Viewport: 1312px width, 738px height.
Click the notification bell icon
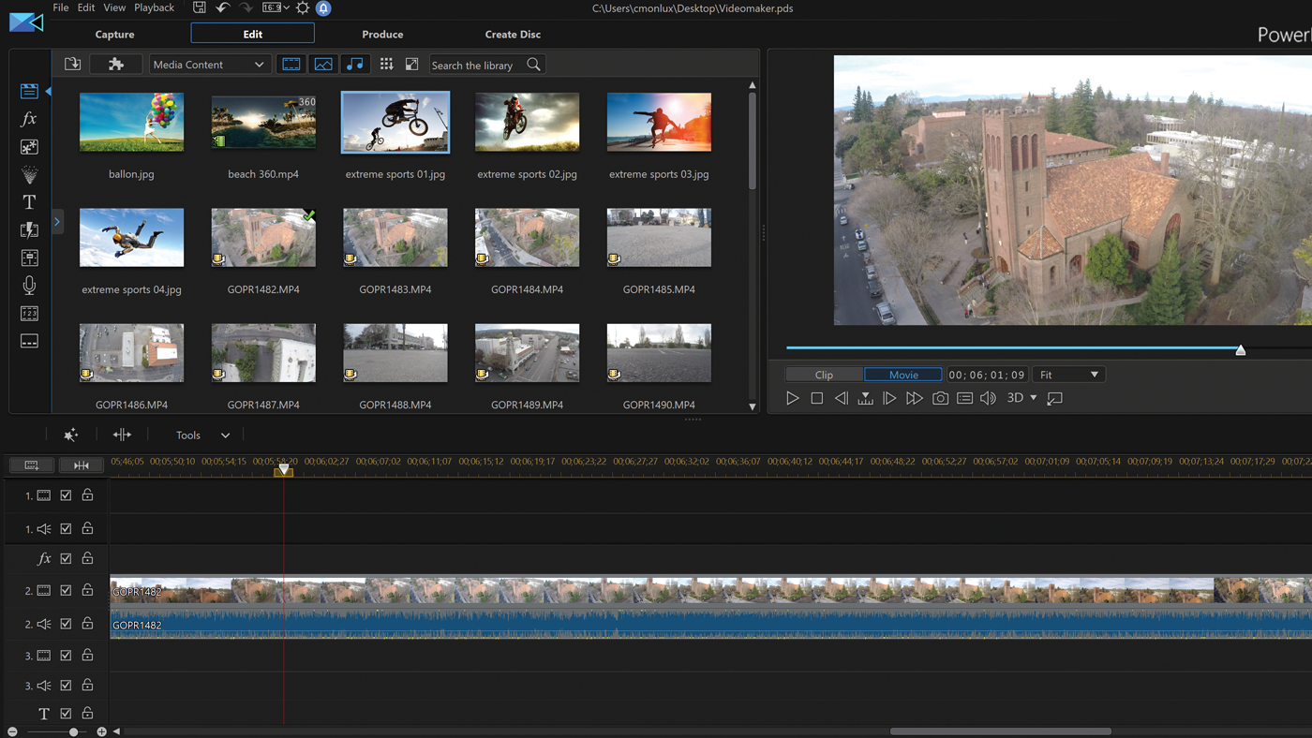pos(323,7)
